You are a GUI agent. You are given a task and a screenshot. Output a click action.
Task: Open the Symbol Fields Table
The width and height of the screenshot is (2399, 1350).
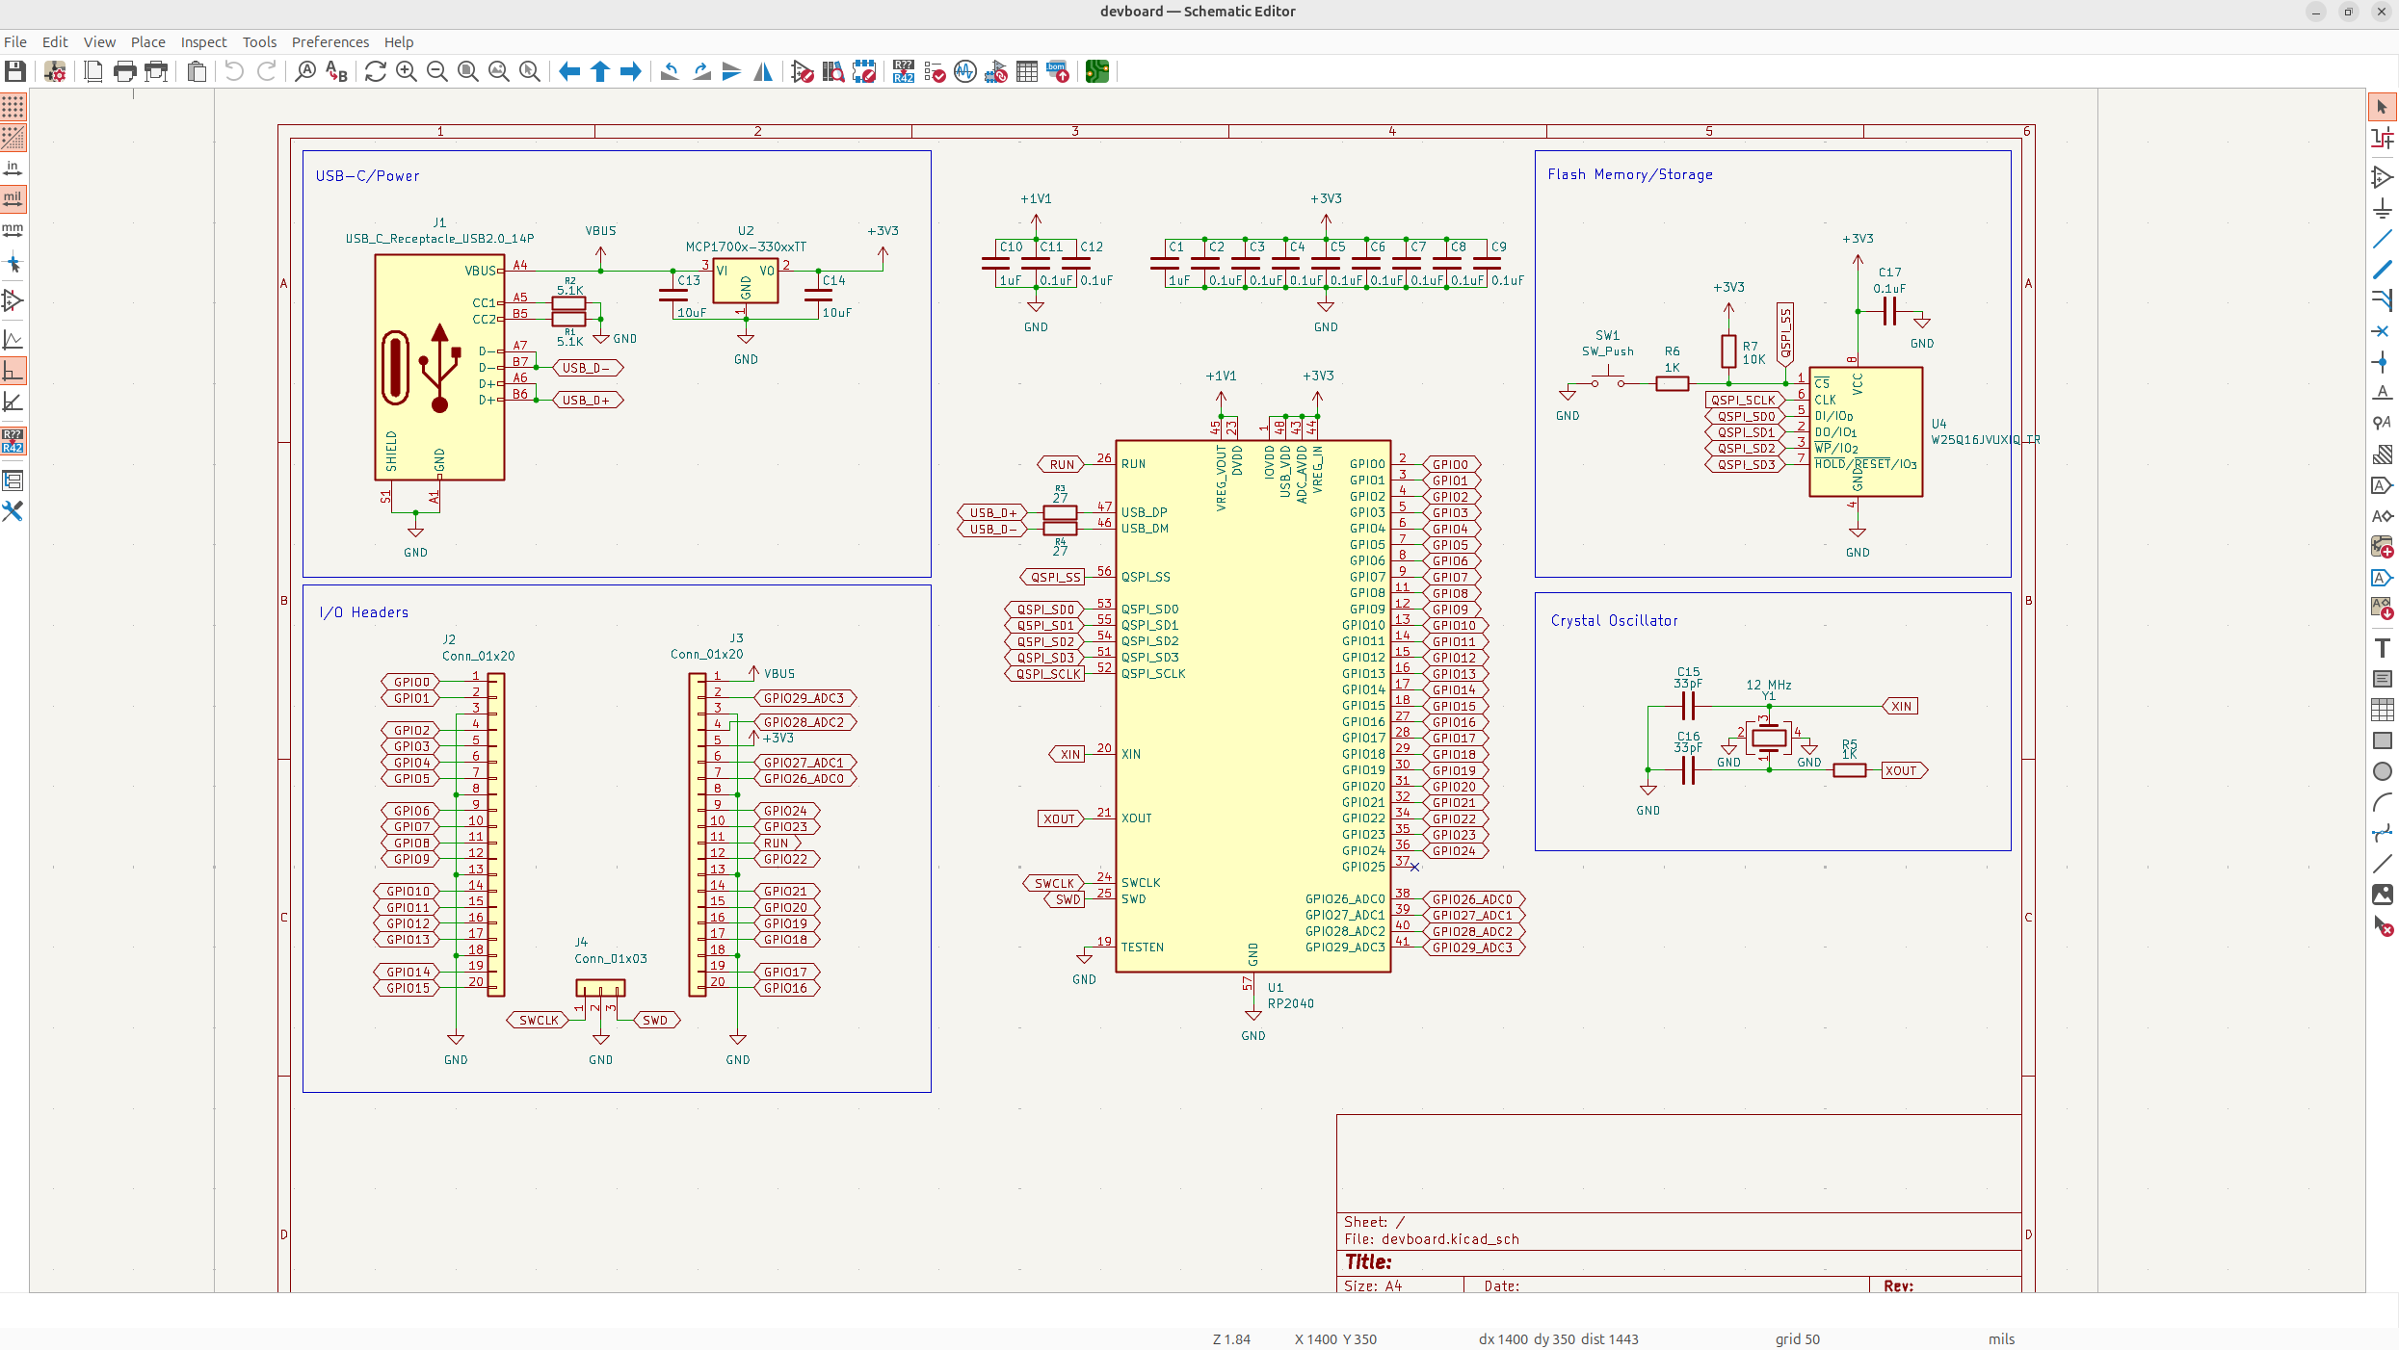coord(1027,71)
